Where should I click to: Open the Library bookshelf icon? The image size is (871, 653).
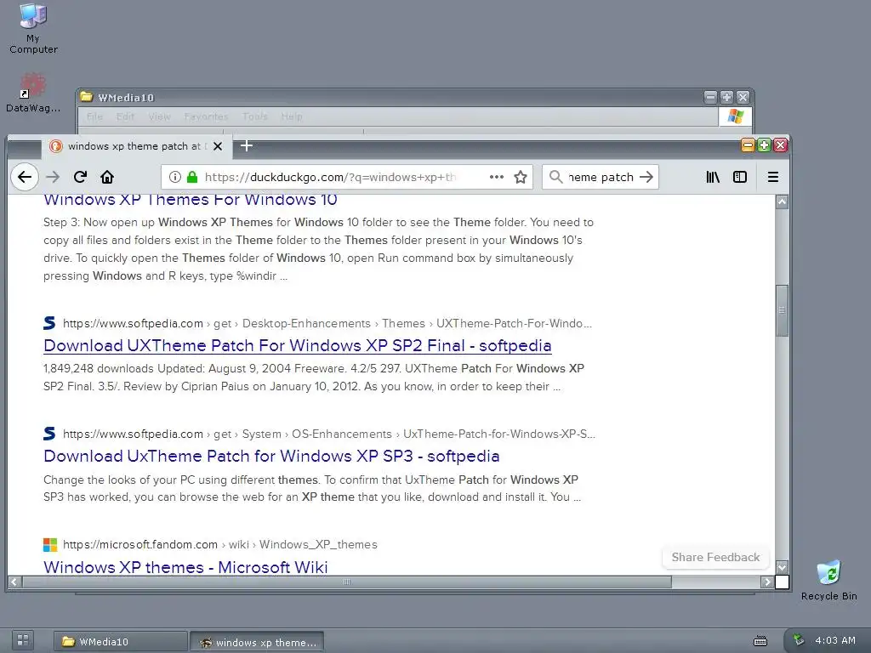713,177
